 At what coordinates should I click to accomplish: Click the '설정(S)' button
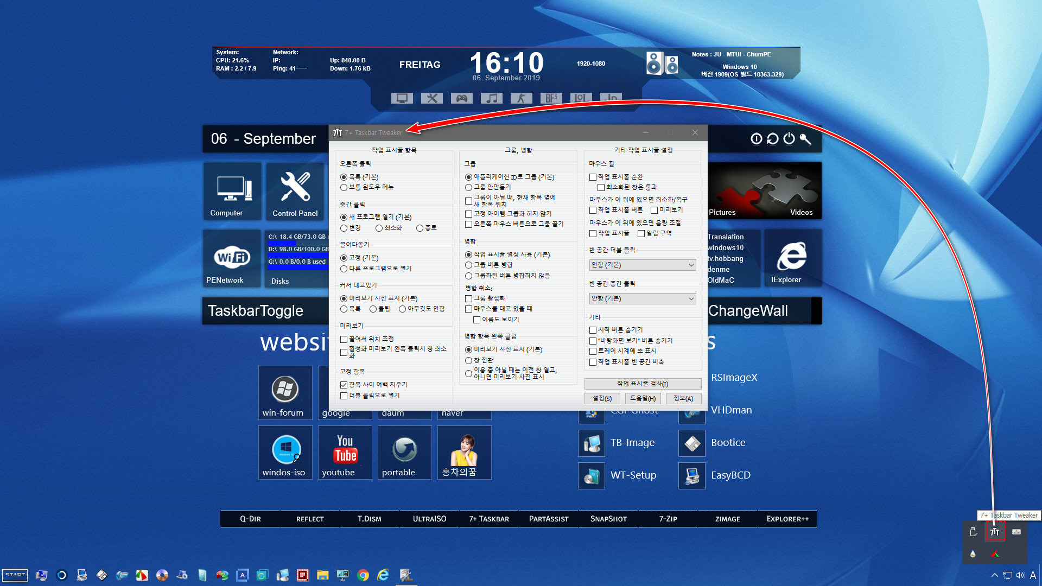click(602, 398)
